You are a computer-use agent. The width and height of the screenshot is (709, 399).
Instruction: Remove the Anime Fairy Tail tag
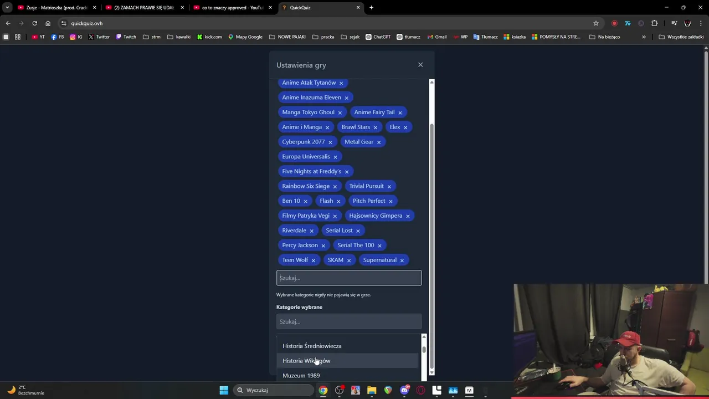(x=400, y=112)
